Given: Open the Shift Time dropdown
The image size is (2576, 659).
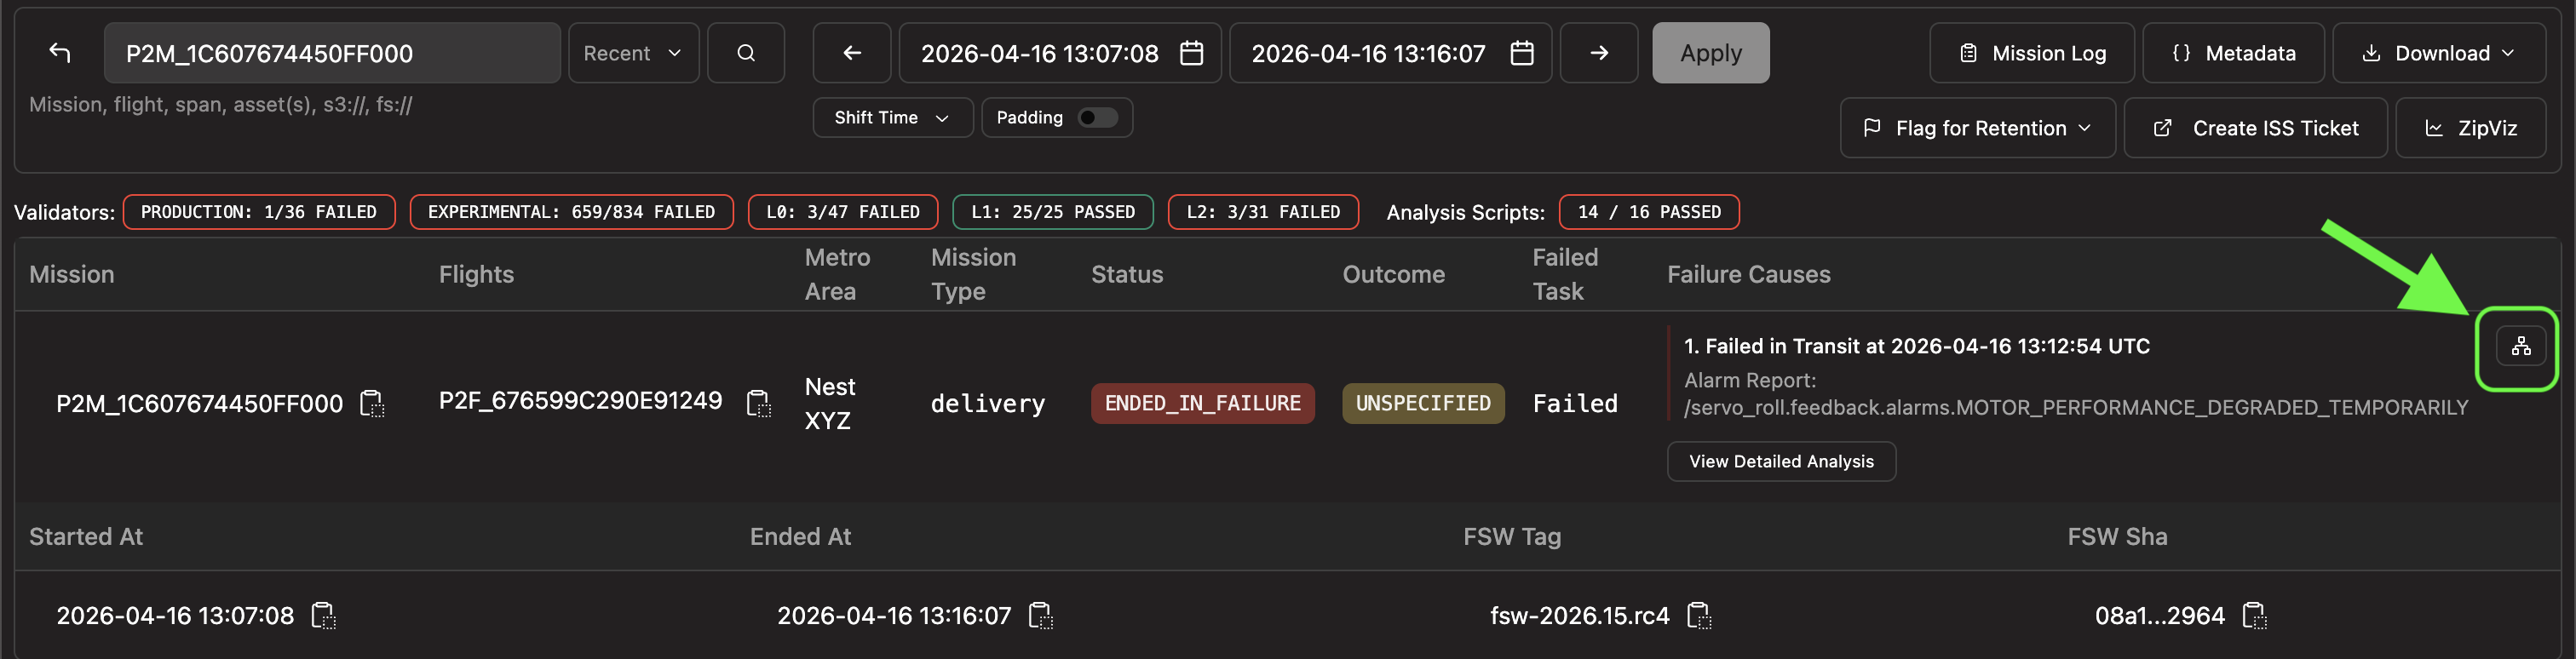Looking at the screenshot, I should [892, 118].
